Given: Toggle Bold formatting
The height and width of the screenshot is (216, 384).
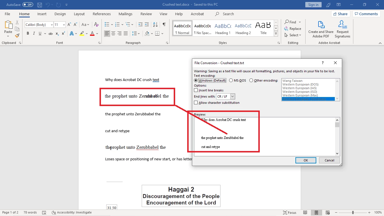Looking at the screenshot, I should [28, 33].
